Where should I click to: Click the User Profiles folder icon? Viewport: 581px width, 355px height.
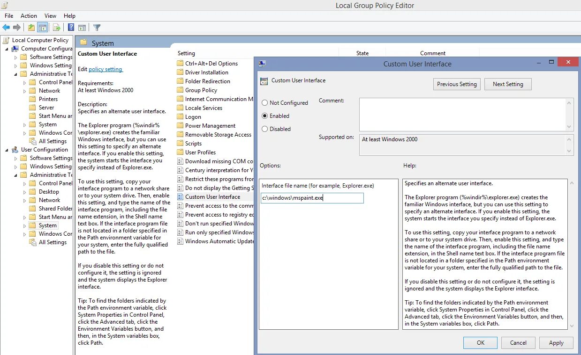180,152
